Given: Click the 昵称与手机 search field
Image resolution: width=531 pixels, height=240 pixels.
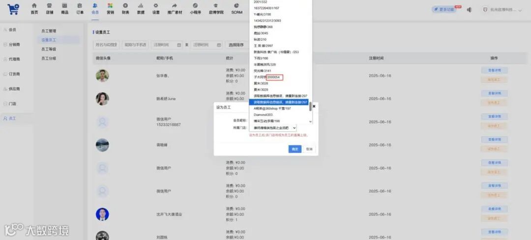Looking at the screenshot, I should (x=135, y=45).
